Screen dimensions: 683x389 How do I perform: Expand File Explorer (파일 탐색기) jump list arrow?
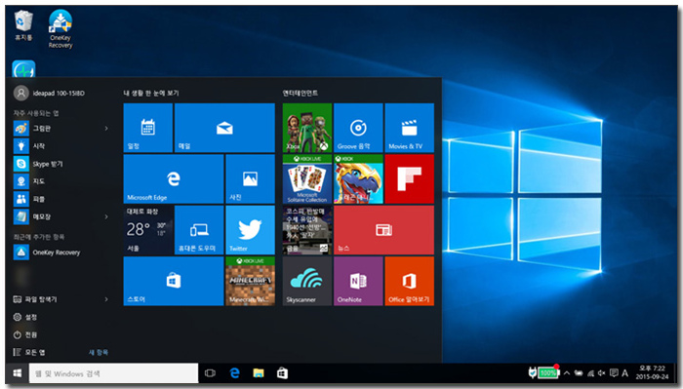pos(106,299)
